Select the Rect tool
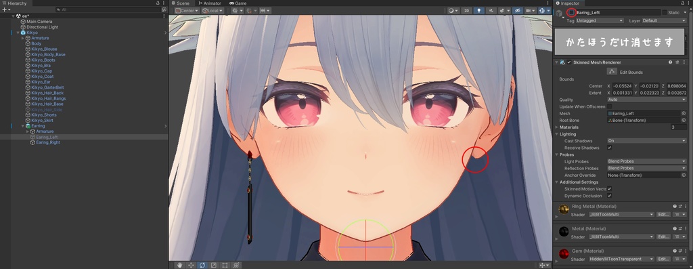Image resolution: width=693 pixels, height=269 pixels. pos(225,265)
